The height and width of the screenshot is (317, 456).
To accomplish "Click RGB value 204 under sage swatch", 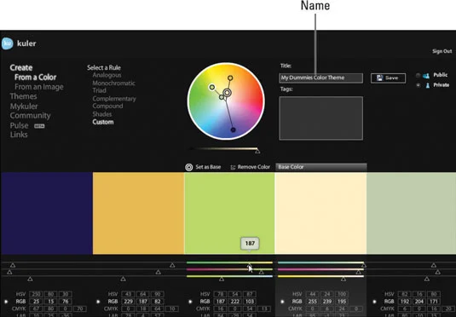I will (x=419, y=302).
